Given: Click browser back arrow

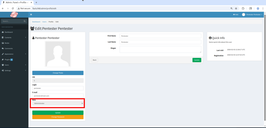Looking at the screenshot, I should coord(3,8).
